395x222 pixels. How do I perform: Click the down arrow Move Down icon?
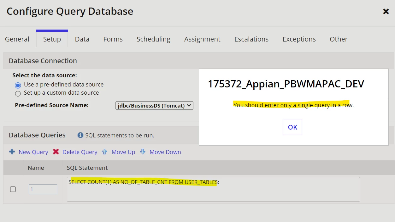tap(143, 152)
